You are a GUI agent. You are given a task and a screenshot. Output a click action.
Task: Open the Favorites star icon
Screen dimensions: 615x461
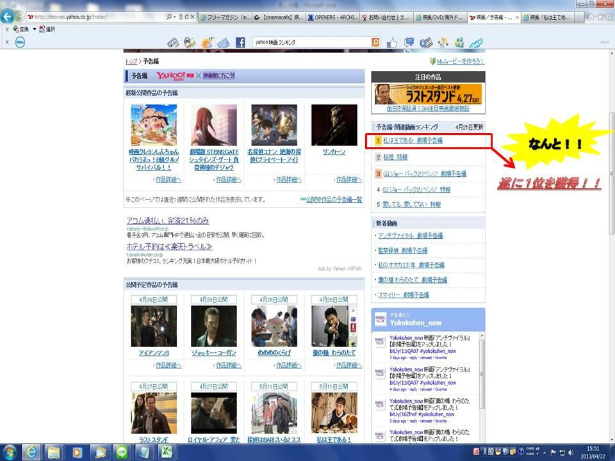click(x=600, y=17)
